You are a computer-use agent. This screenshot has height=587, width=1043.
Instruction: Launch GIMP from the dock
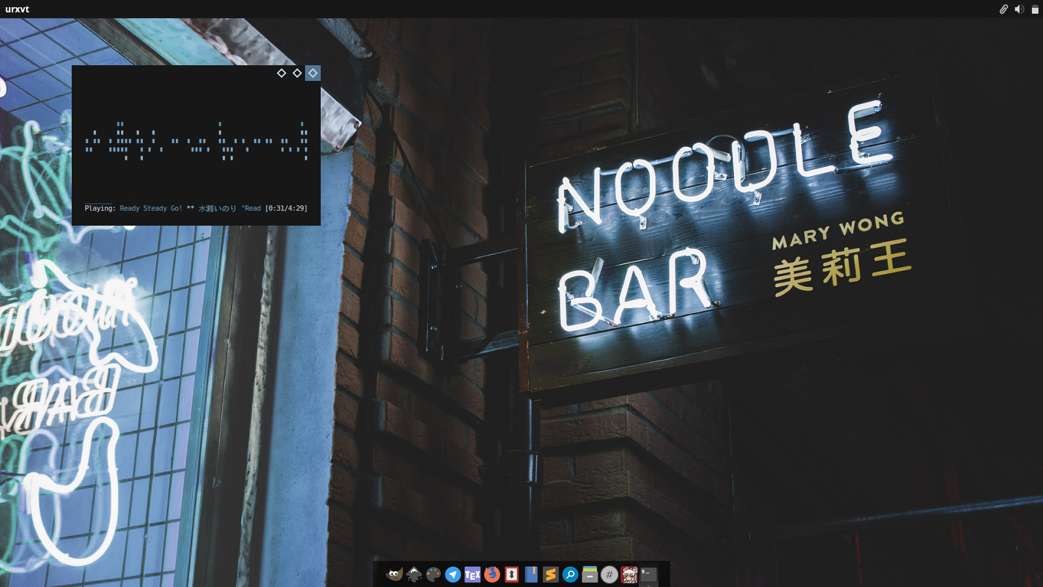tap(394, 574)
